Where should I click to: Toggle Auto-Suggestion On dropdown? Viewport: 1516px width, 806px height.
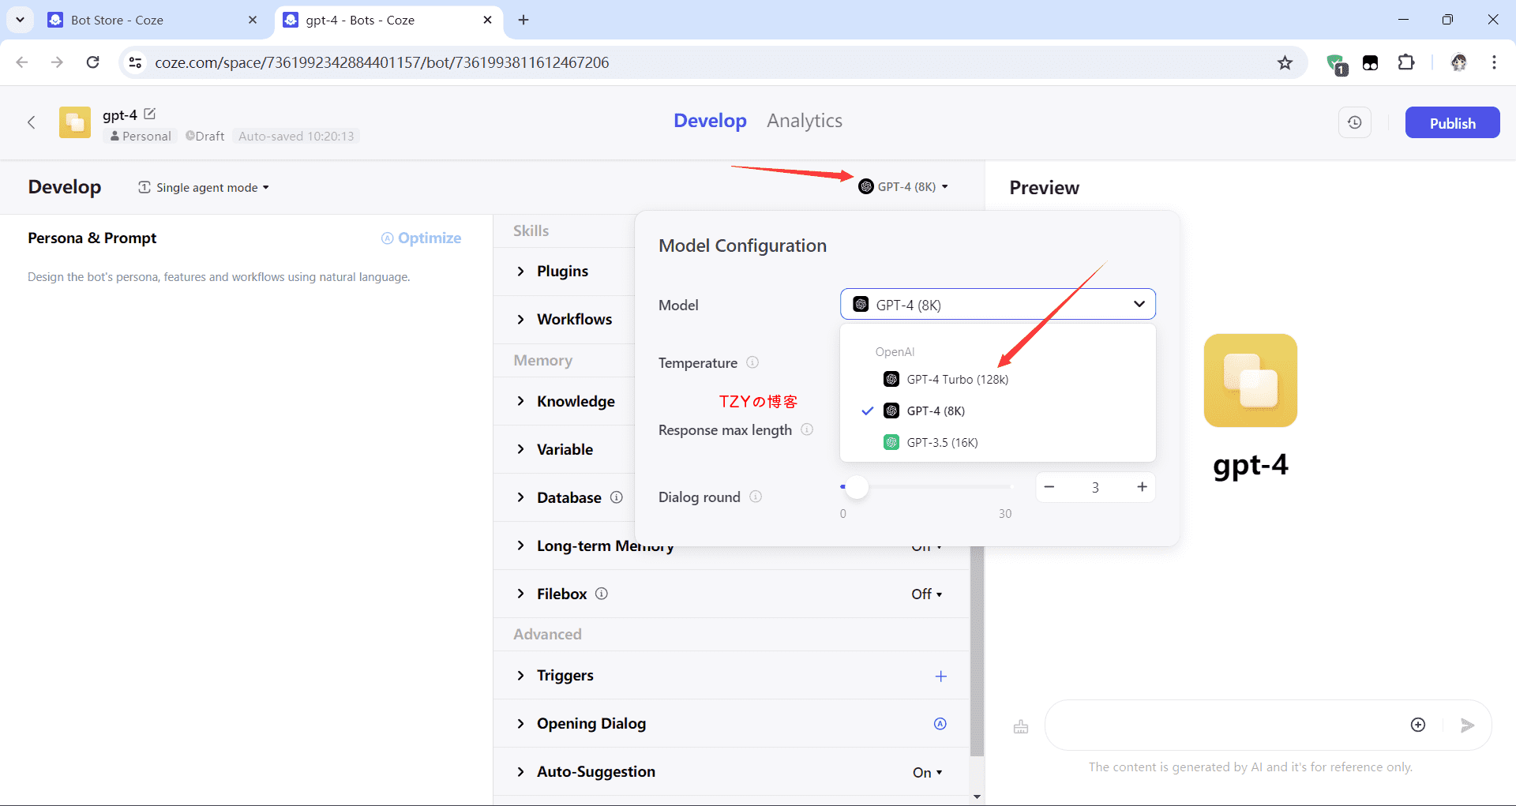tap(927, 773)
